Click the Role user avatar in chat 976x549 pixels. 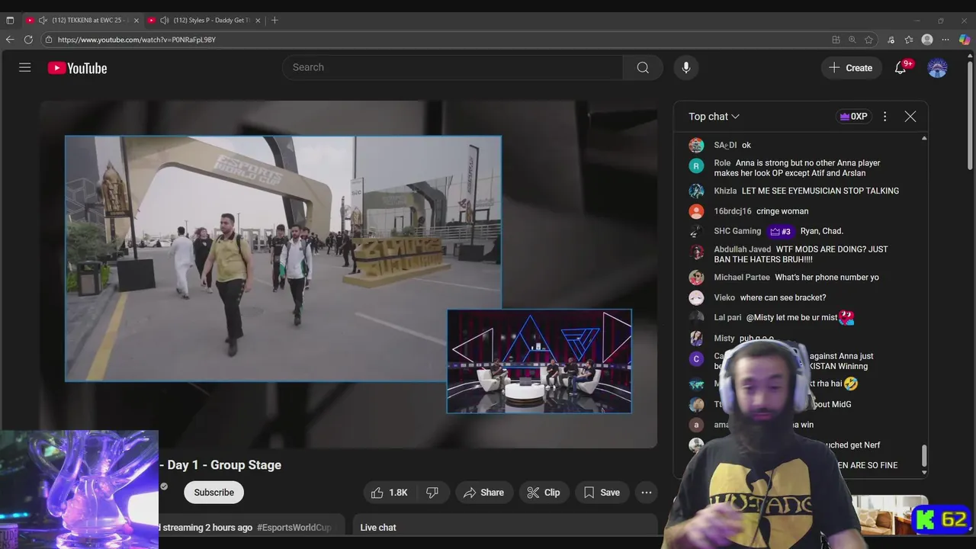coord(696,165)
